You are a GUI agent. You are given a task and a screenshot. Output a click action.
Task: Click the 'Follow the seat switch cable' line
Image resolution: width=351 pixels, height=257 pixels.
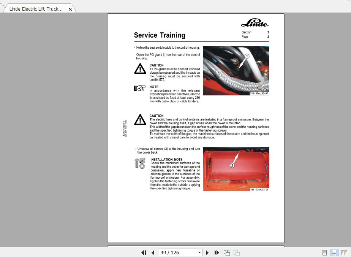(x=167, y=48)
